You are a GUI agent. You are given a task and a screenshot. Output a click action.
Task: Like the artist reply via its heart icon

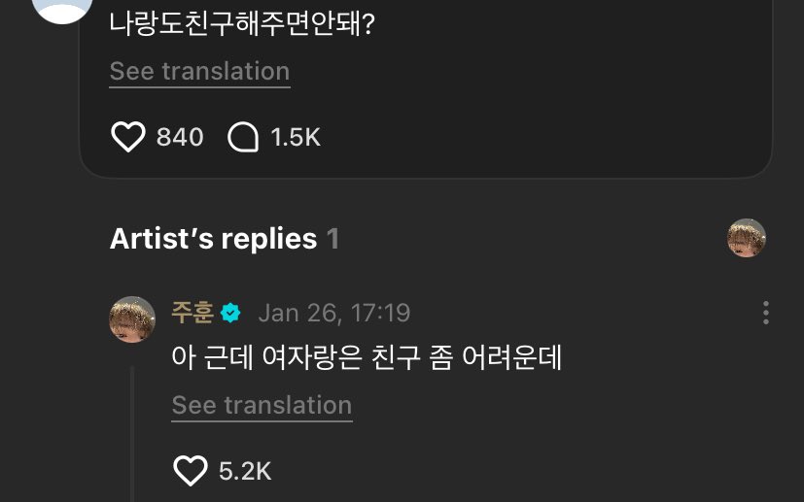coord(191,471)
